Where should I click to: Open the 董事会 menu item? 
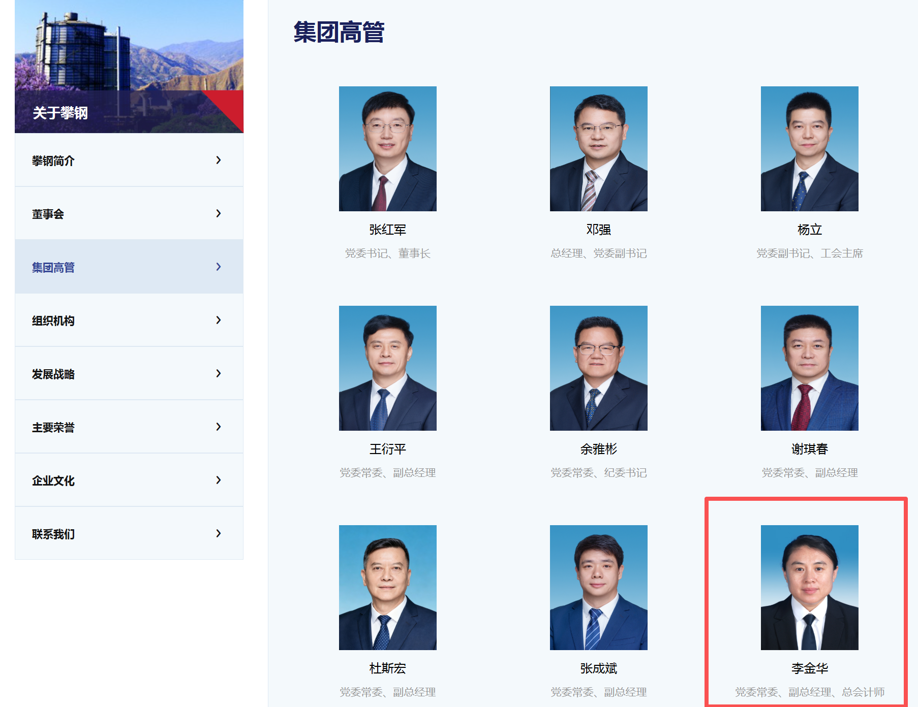coord(129,213)
